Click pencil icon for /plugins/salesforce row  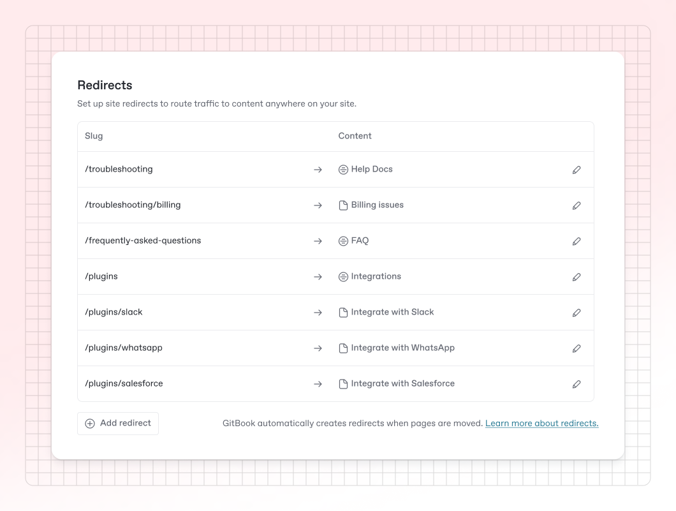(x=577, y=384)
